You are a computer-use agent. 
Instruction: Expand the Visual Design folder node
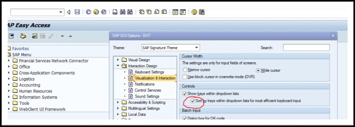[118, 60]
